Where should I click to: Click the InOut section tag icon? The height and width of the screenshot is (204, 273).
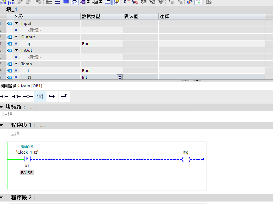click(x=10, y=50)
